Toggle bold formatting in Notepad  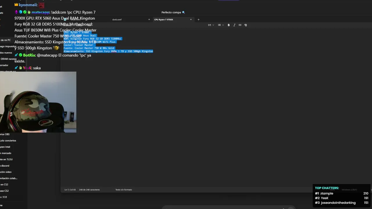point(229,25)
